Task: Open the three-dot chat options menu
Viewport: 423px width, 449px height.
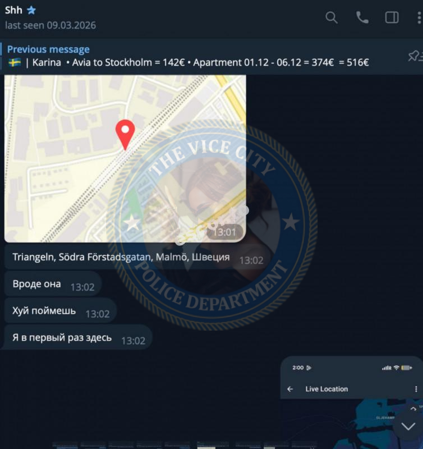Action: click(419, 17)
